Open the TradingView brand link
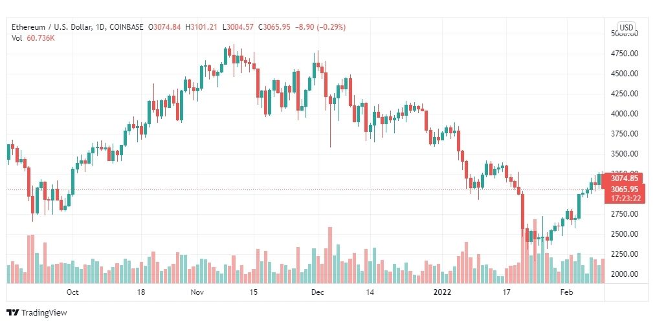Viewport: 655px width, 324px height. 37,313
